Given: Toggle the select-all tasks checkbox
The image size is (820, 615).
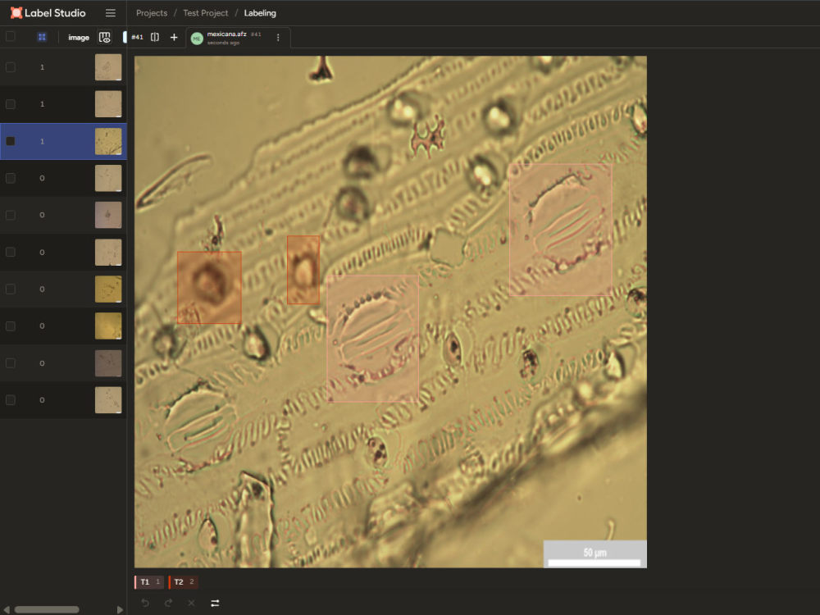Looking at the screenshot, I should click(10, 37).
